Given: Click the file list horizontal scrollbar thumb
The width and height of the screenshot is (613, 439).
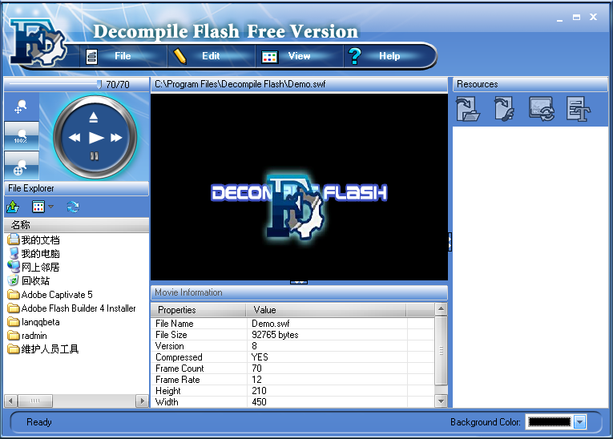Looking at the screenshot, I should pos(35,401).
